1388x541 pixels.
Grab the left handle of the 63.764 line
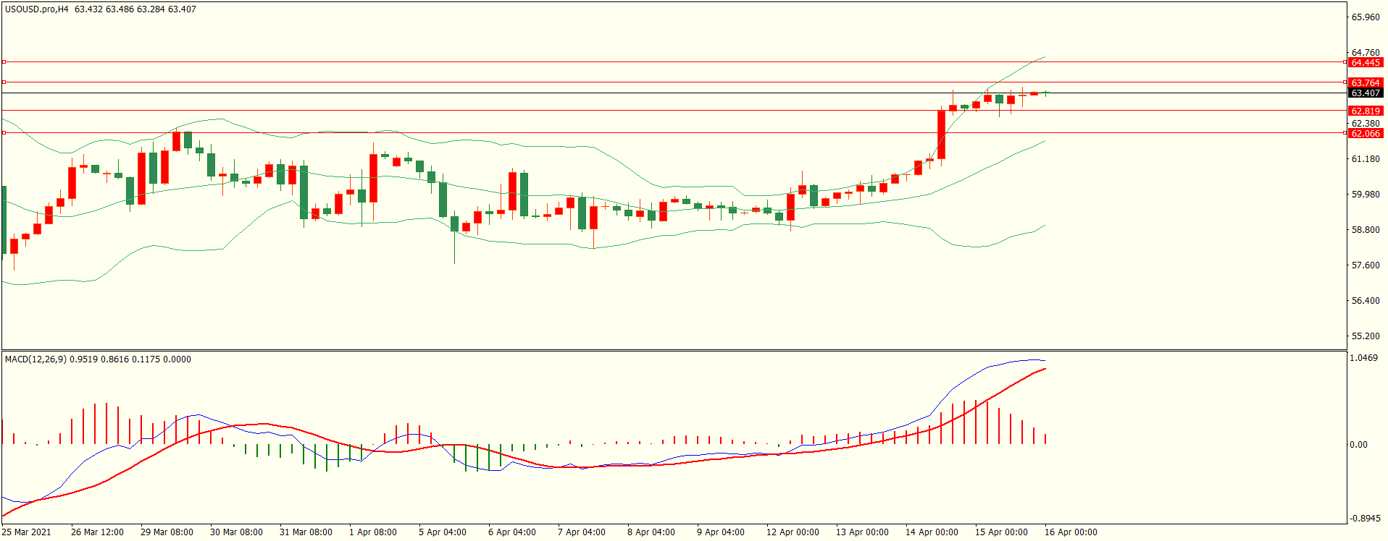pos(4,82)
